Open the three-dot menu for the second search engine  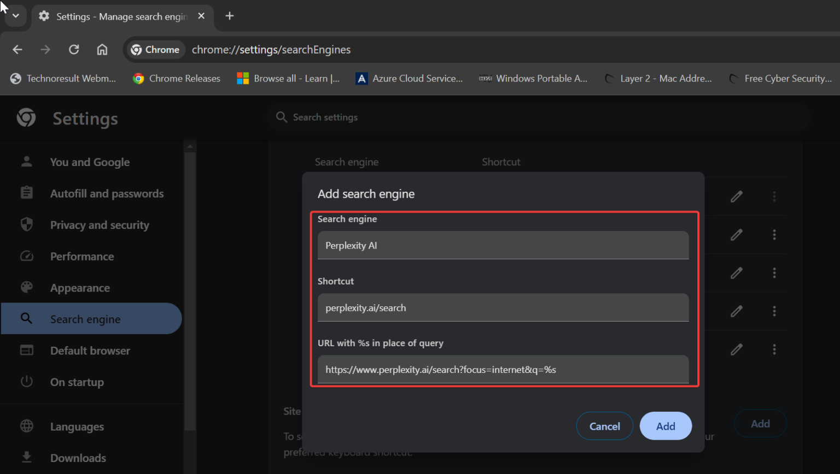tap(774, 235)
